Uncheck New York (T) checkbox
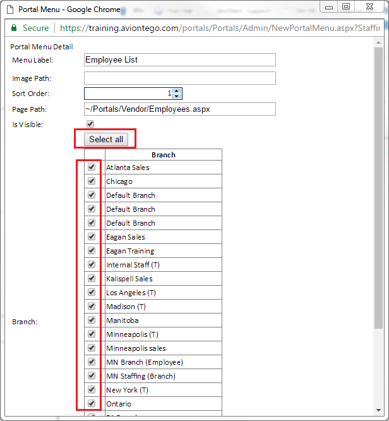 [92, 389]
